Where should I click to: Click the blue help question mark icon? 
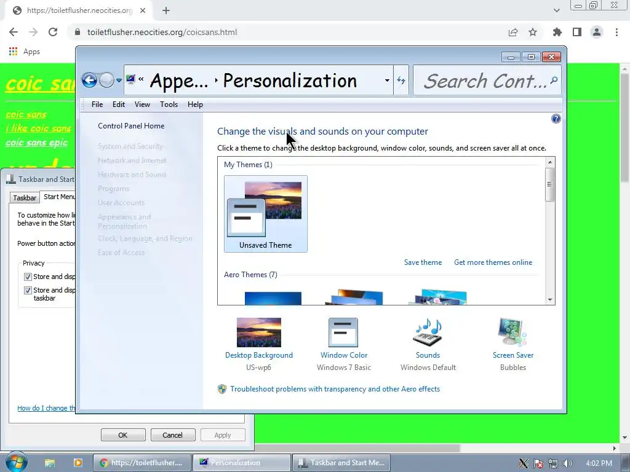click(556, 119)
